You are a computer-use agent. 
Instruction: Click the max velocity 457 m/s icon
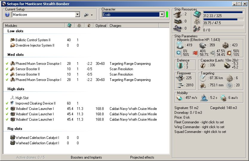(x=179, y=98)
